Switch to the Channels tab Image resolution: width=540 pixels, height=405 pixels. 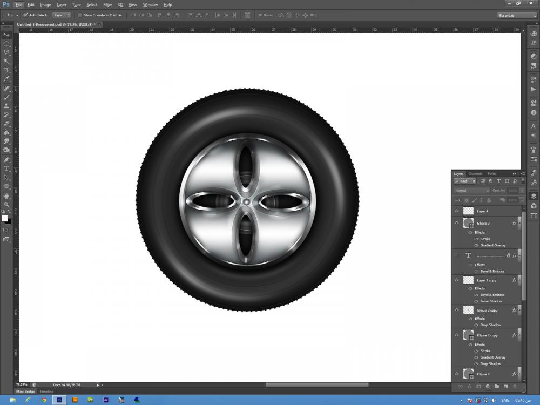click(475, 173)
